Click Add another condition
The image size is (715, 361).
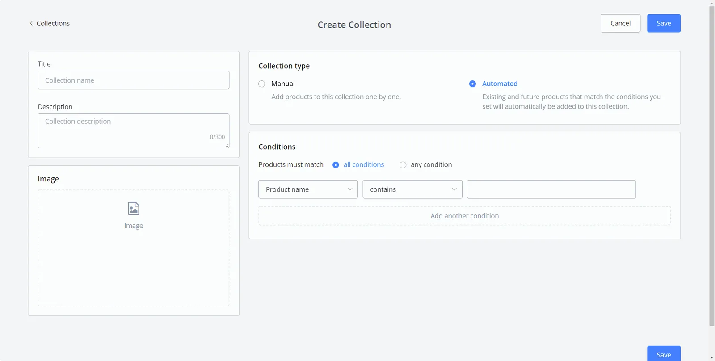click(465, 216)
